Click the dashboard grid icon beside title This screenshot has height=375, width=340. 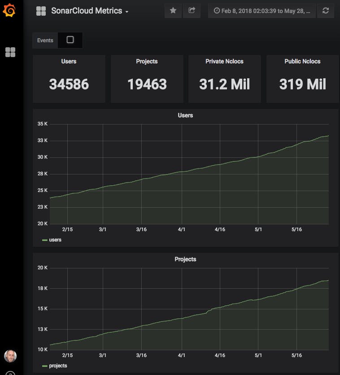[41, 11]
